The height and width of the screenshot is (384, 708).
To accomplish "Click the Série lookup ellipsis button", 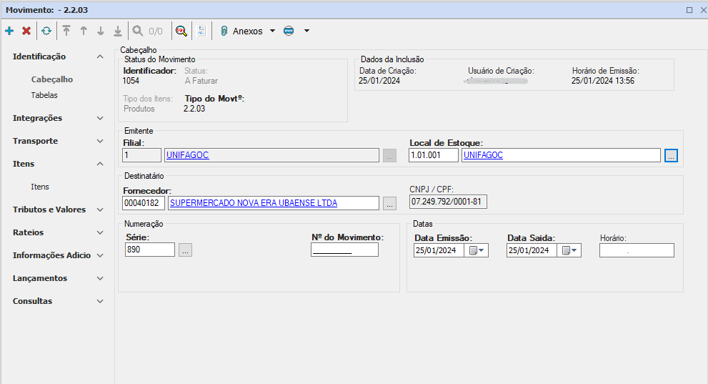I will (x=185, y=250).
